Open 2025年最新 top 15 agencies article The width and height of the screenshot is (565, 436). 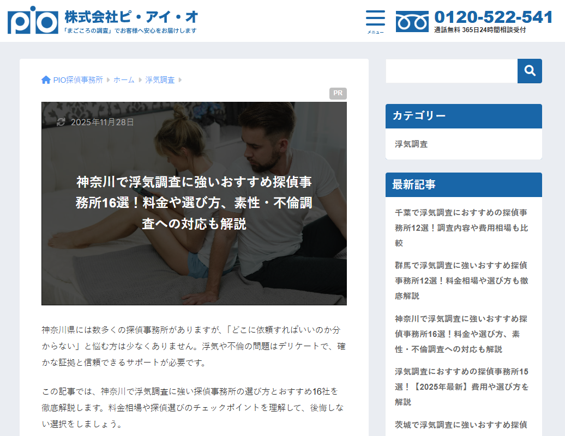(x=461, y=386)
